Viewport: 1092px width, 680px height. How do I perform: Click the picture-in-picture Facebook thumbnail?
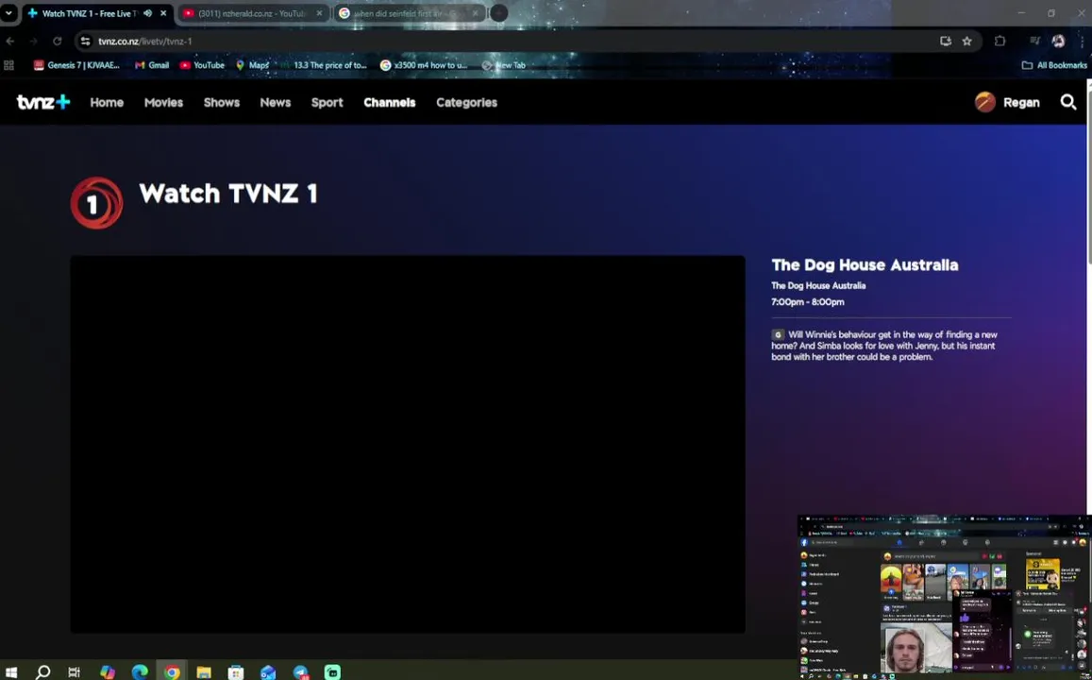(x=945, y=597)
